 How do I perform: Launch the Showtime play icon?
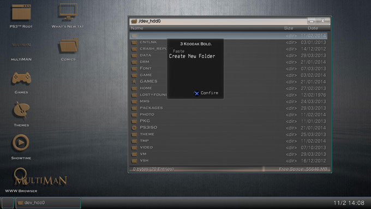(x=21, y=142)
